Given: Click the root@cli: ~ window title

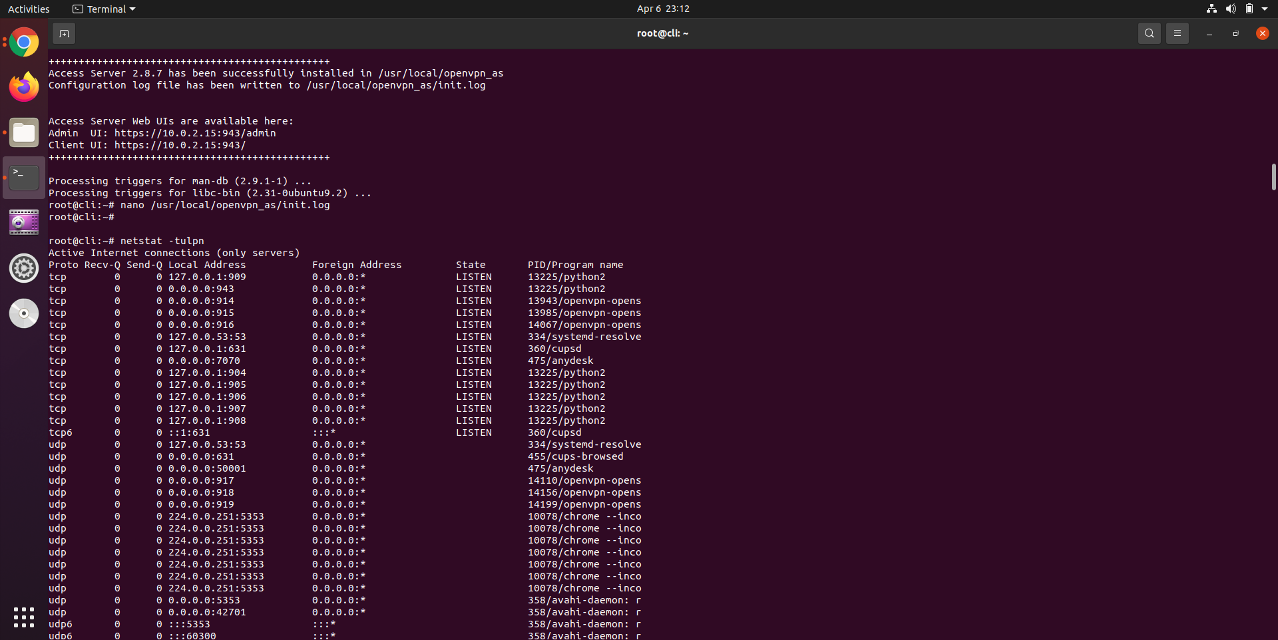Looking at the screenshot, I should click(x=662, y=33).
